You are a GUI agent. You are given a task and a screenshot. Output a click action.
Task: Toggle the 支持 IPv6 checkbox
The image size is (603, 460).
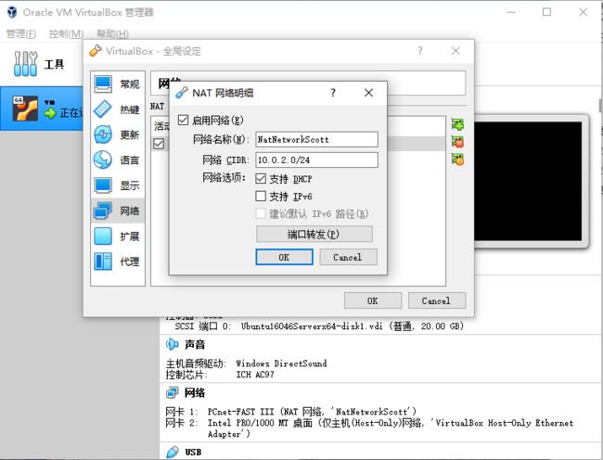tap(261, 197)
